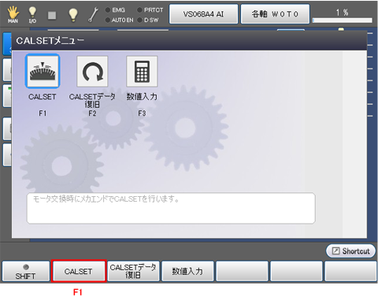378x297 pixels.
Task: Click the PRTCT status indicator
Action: pos(150,10)
